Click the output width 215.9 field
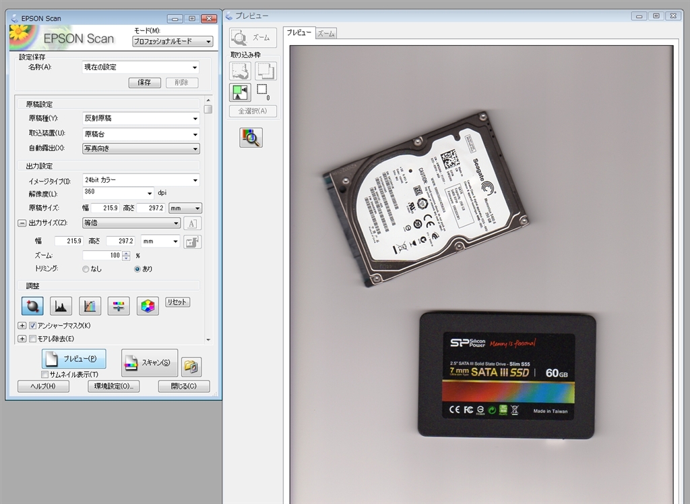Image resolution: width=690 pixels, height=504 pixels. click(69, 242)
